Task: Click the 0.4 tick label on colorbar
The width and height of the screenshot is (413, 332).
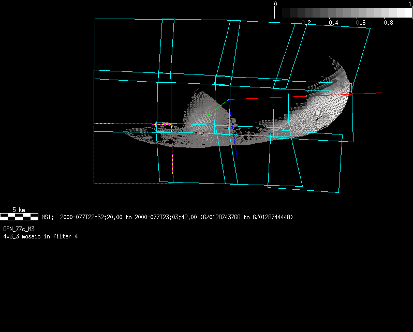Action: point(333,23)
